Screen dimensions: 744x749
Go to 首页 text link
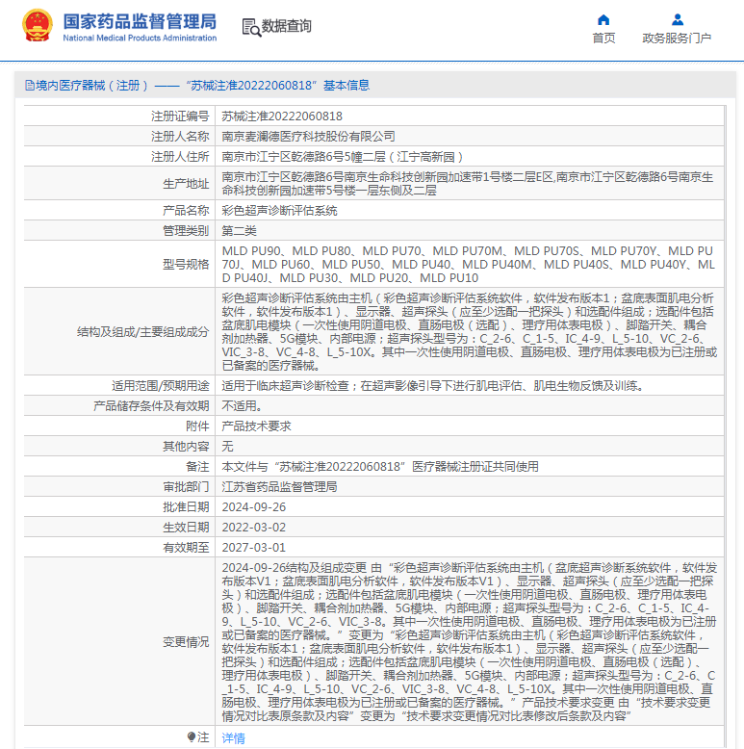click(603, 39)
